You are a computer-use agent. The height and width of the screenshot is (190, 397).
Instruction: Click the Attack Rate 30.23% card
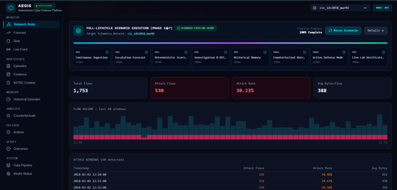pyautogui.click(x=271, y=88)
